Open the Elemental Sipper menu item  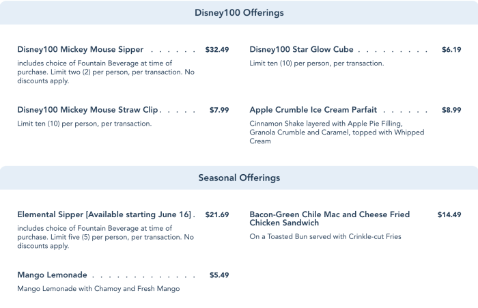click(104, 214)
